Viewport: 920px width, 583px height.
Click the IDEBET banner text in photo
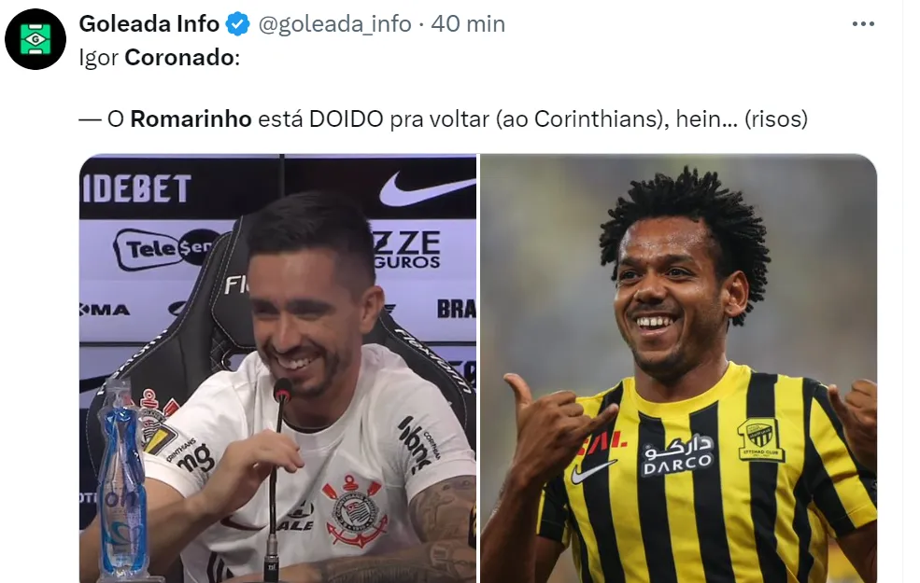click(x=135, y=188)
